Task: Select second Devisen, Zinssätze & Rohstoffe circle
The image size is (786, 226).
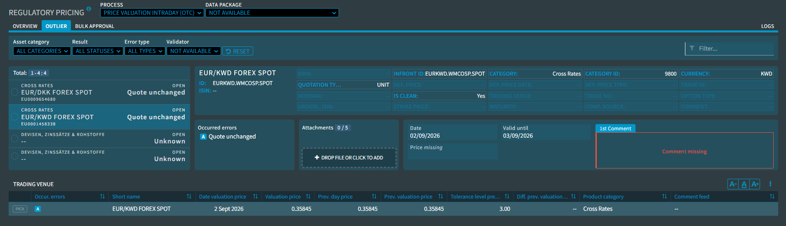Action: [x=15, y=156]
